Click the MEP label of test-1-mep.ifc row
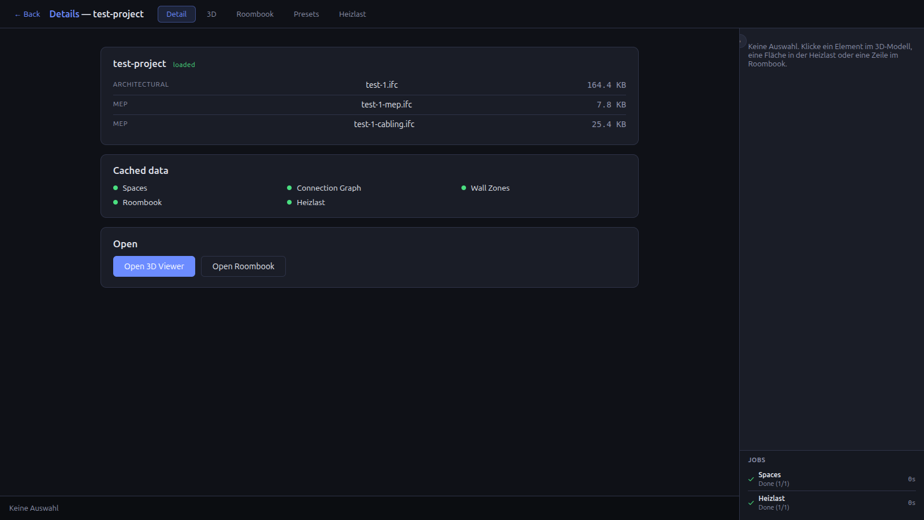 coord(120,104)
